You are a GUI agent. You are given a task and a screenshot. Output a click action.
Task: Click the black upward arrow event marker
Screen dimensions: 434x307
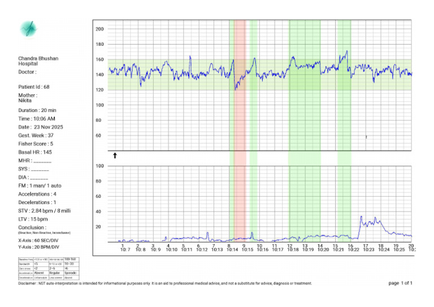point(115,155)
